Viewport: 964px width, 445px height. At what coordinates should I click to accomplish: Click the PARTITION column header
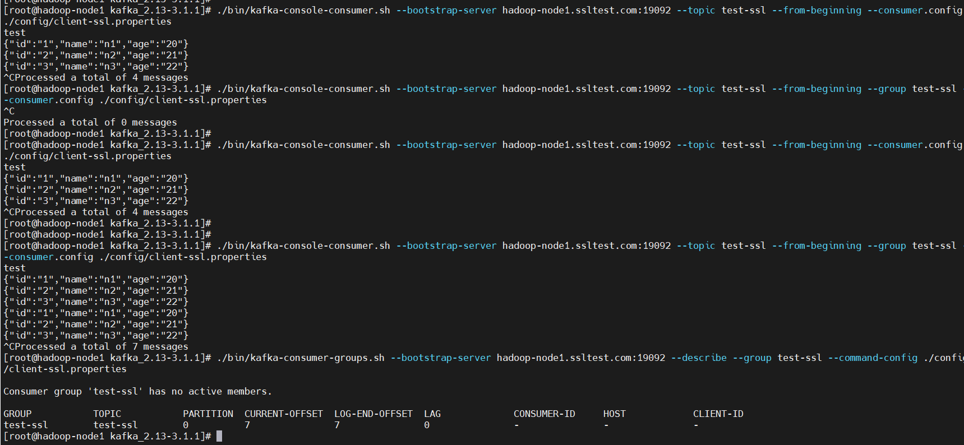208,414
